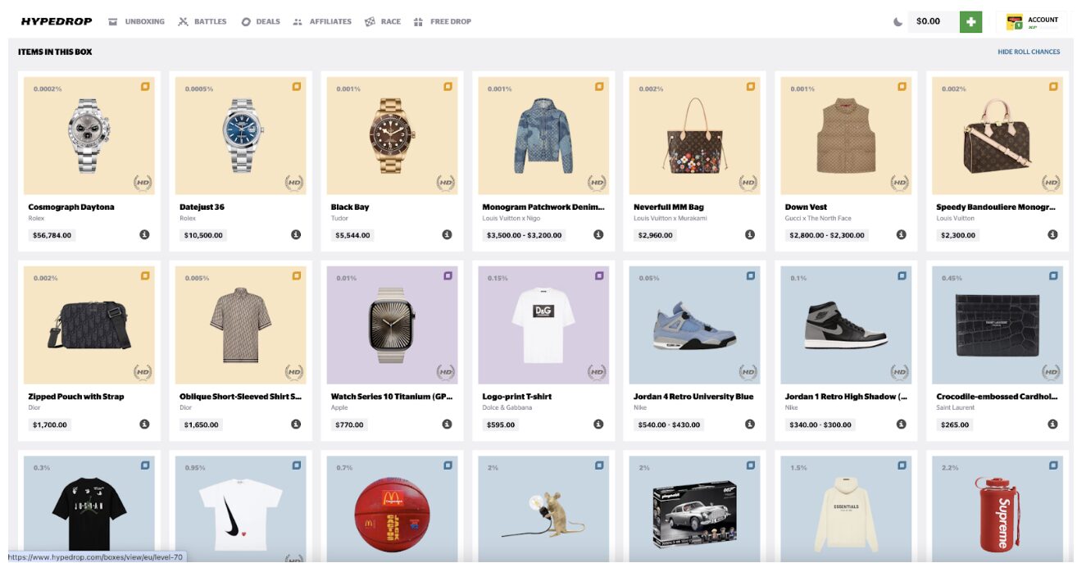Click the Playmobil 007 car box image
Image resolution: width=1077 pixels, height=563 pixels.
[x=695, y=516]
